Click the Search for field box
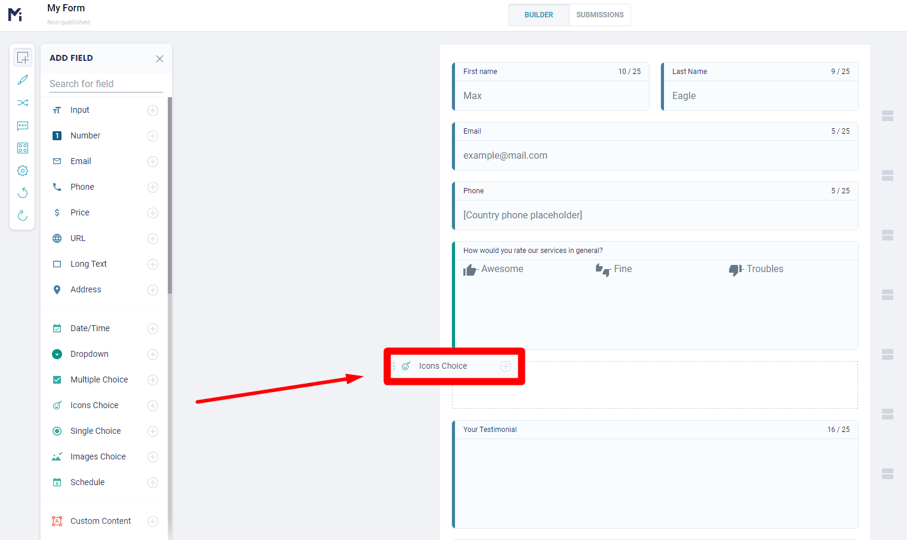Screen dimensions: 907x540 (x=106, y=84)
